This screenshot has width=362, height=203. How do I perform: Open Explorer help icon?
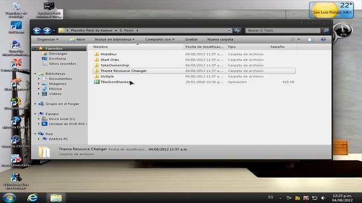pos(323,39)
